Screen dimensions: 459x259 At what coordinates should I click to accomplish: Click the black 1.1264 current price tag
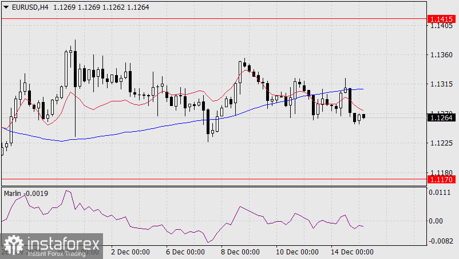click(x=441, y=117)
